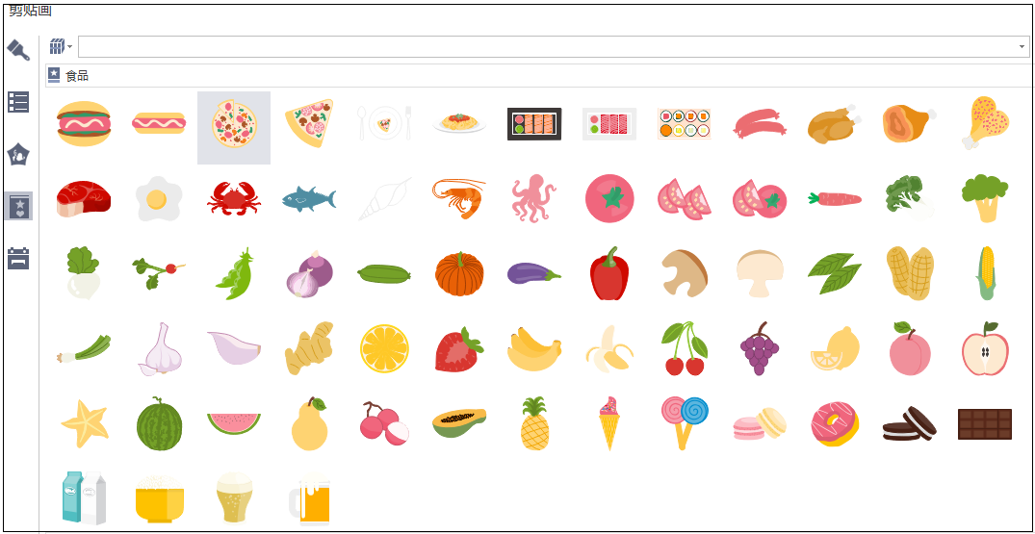The height and width of the screenshot is (534, 1035).
Task: Pick the red crab clipart
Action: [x=234, y=198]
